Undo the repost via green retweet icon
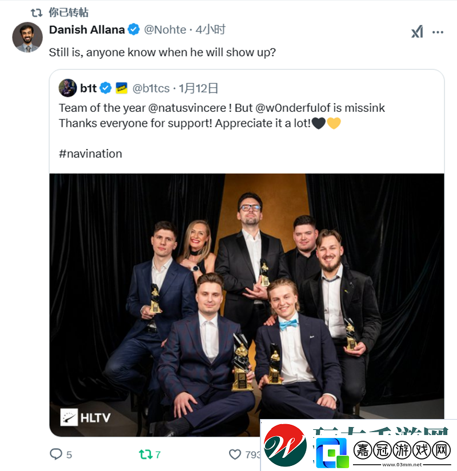The image size is (457, 471). 146,454
